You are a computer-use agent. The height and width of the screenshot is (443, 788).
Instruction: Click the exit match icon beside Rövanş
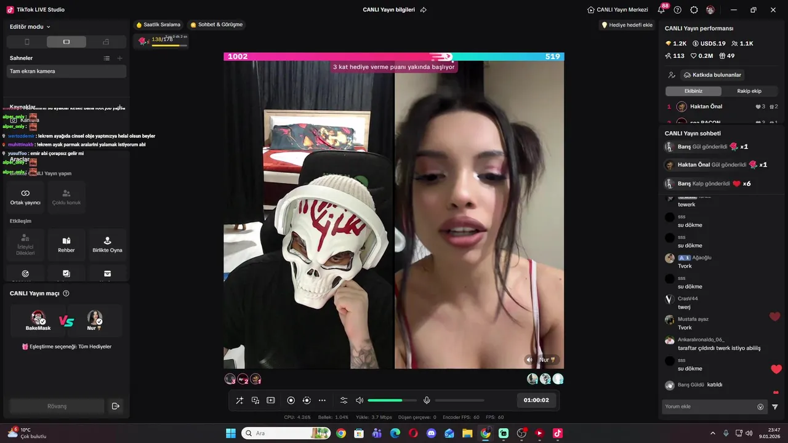coord(115,406)
